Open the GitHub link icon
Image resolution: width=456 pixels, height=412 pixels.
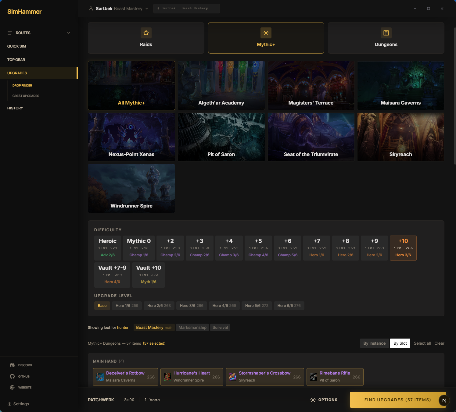click(x=12, y=376)
